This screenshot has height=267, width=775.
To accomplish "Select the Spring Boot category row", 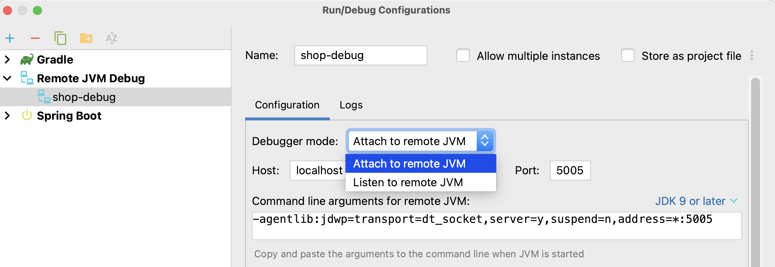I will (x=115, y=116).
